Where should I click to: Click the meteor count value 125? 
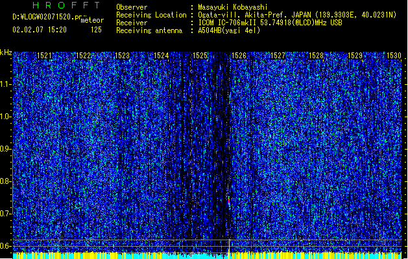click(96, 30)
